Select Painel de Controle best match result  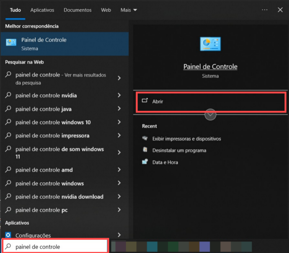pos(65,44)
